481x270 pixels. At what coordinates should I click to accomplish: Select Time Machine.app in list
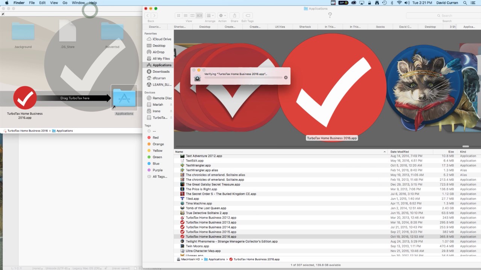pos(327,204)
